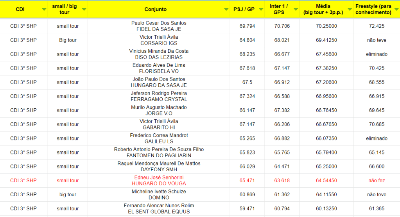Open filter icon for PSJ / GP column
The width and height of the screenshot is (400, 217).
[x=261, y=9]
